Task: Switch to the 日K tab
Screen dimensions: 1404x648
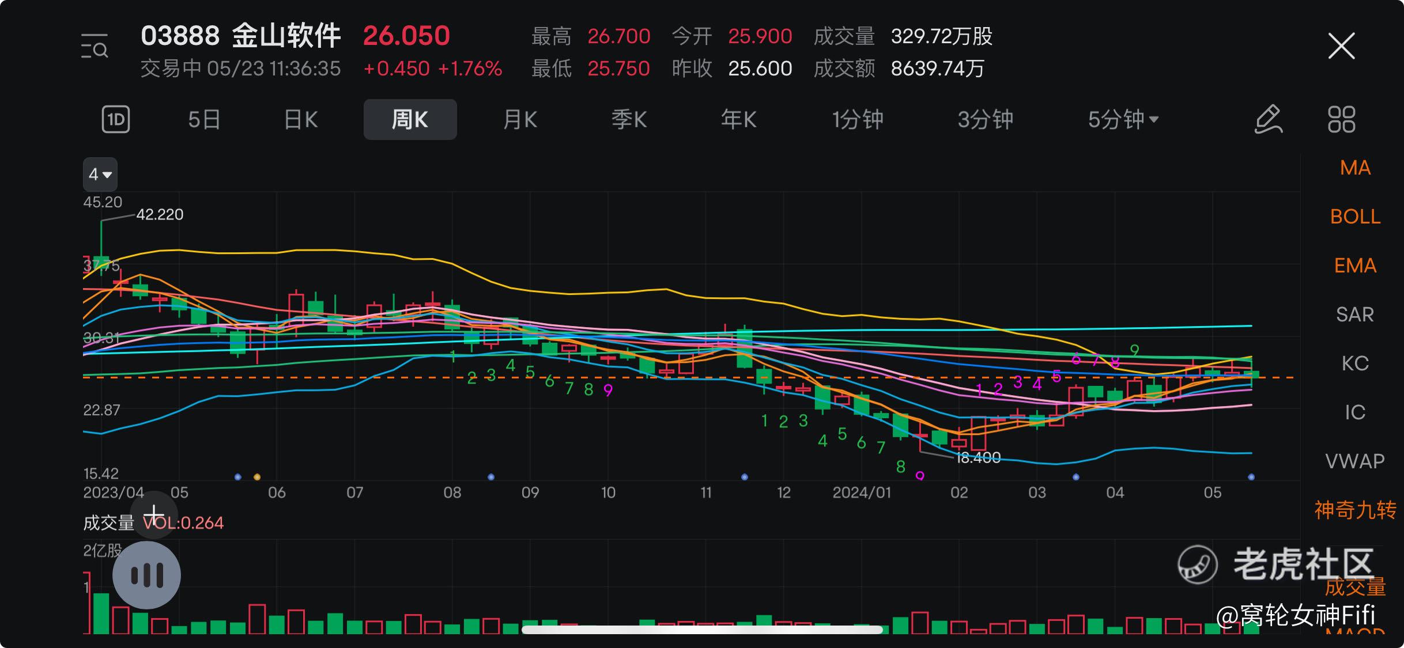Action: [301, 119]
